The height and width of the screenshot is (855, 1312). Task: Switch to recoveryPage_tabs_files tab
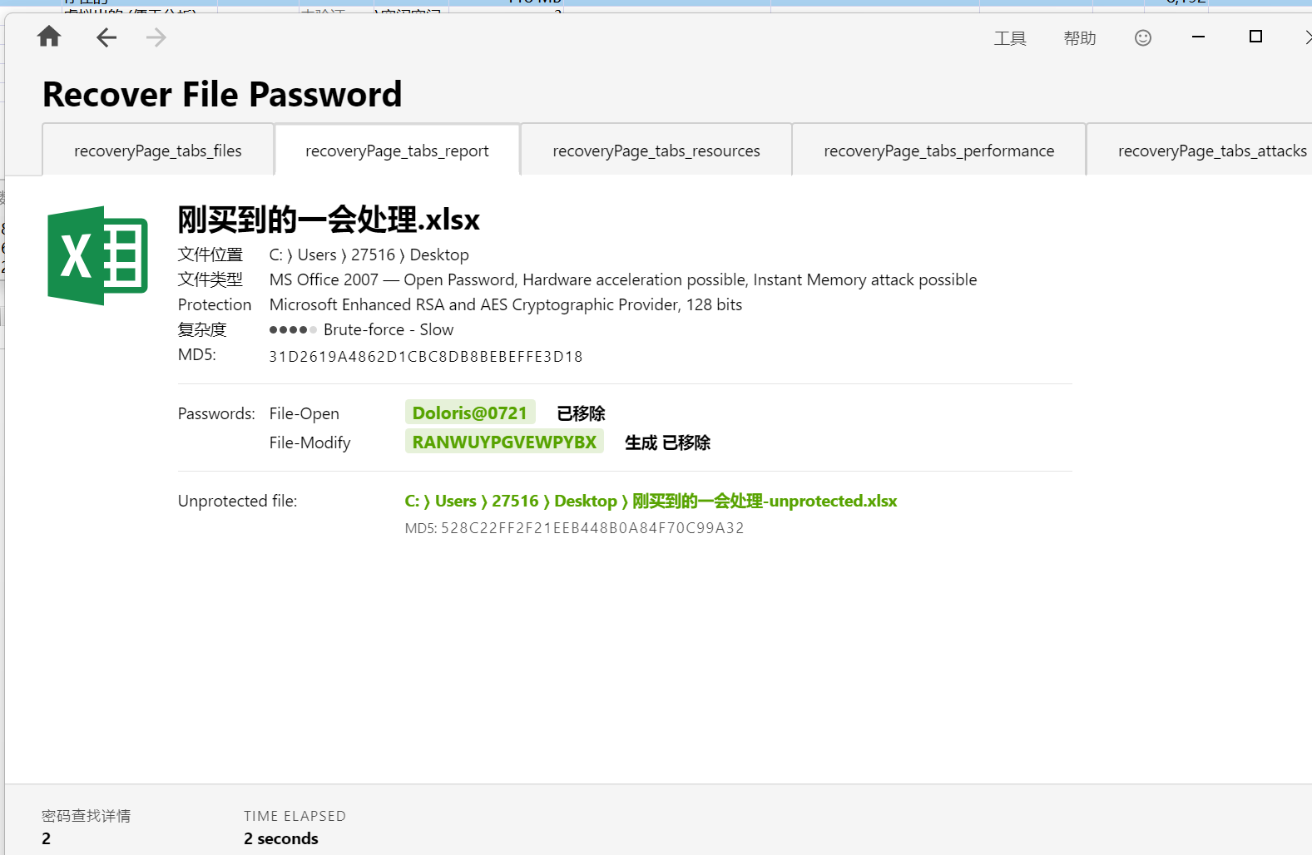click(158, 151)
